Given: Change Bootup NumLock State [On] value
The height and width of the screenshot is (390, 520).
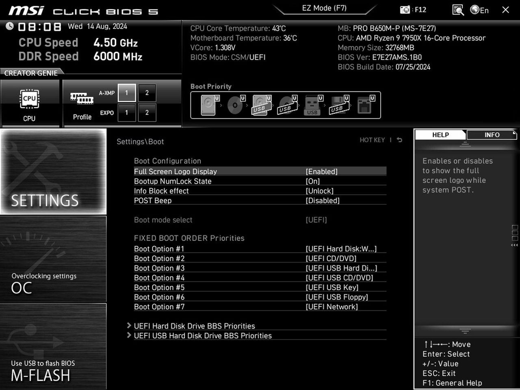Looking at the screenshot, I should pyautogui.click(x=312, y=181).
